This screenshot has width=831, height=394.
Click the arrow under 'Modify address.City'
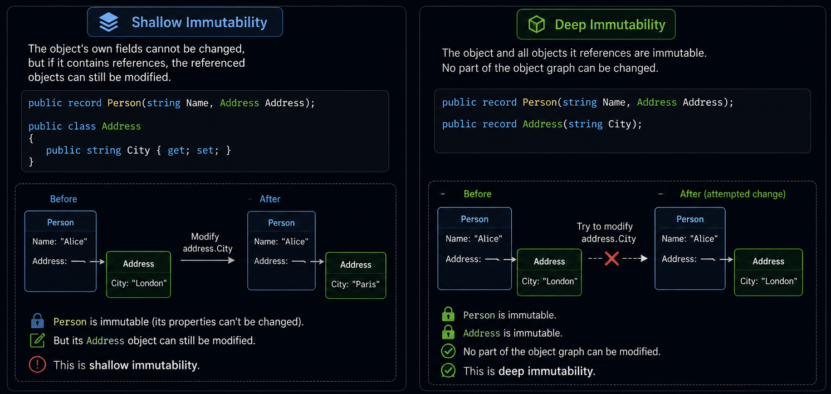[208, 260]
